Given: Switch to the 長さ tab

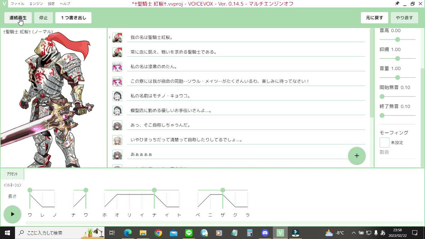Looking at the screenshot, I should coord(12,196).
